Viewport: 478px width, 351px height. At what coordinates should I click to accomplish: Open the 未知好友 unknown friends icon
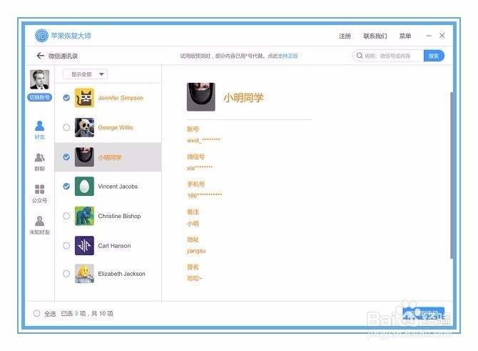coord(40,225)
